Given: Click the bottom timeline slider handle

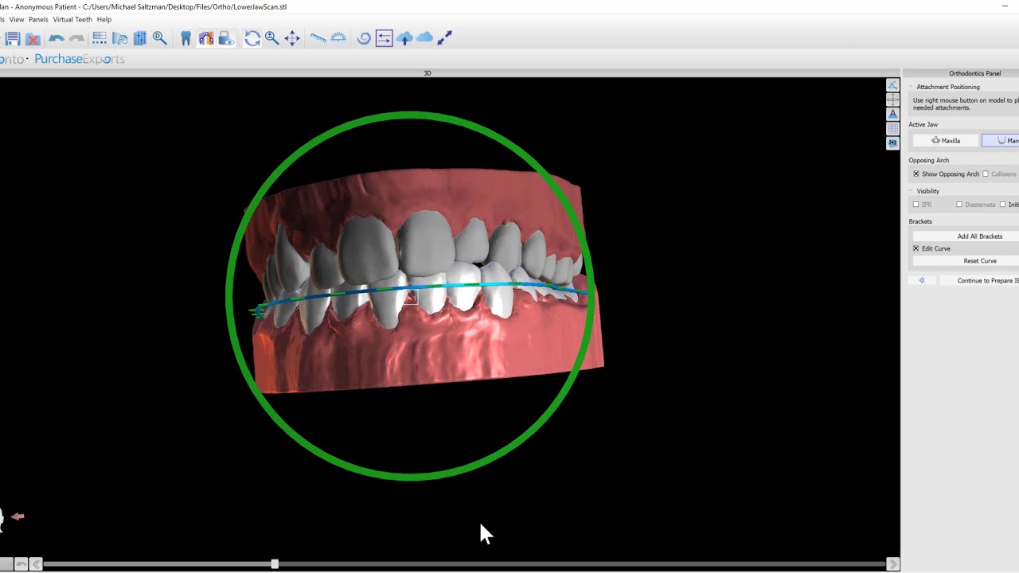Looking at the screenshot, I should coord(275,563).
